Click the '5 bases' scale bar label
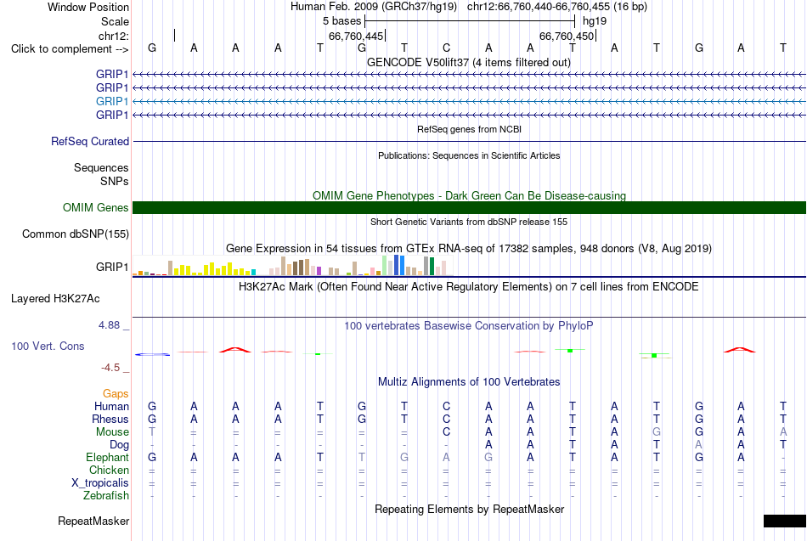The width and height of the screenshot is (807, 541). [x=341, y=21]
